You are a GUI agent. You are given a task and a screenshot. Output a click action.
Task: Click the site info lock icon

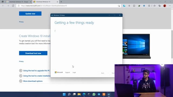coord(19,6)
